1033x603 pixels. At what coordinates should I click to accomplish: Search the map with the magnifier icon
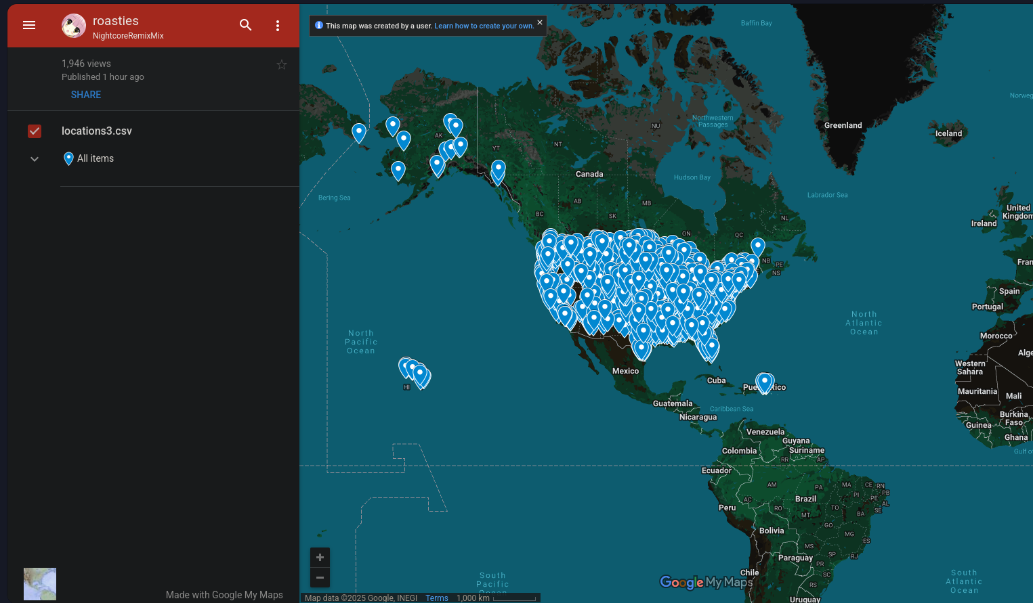tap(246, 25)
